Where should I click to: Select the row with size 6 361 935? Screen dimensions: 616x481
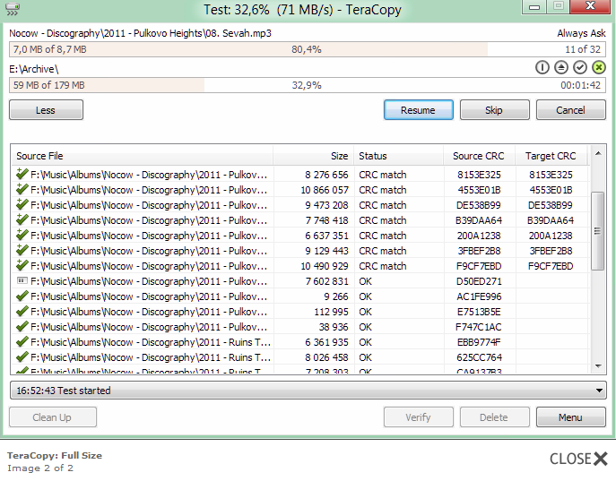(x=300, y=342)
